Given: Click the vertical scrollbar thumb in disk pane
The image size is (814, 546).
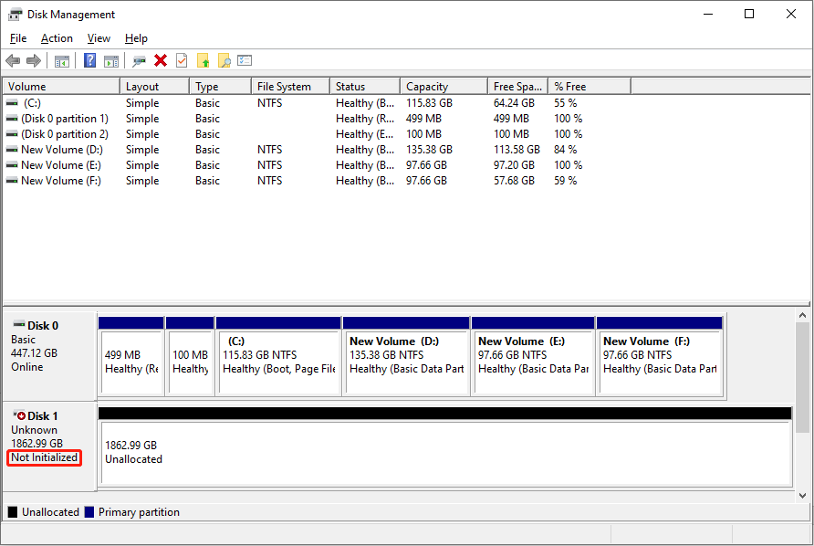Looking at the screenshot, I should pos(802,377).
